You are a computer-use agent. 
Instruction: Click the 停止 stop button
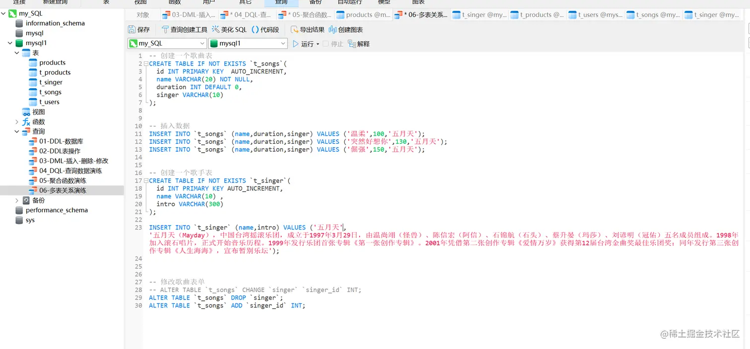[333, 44]
